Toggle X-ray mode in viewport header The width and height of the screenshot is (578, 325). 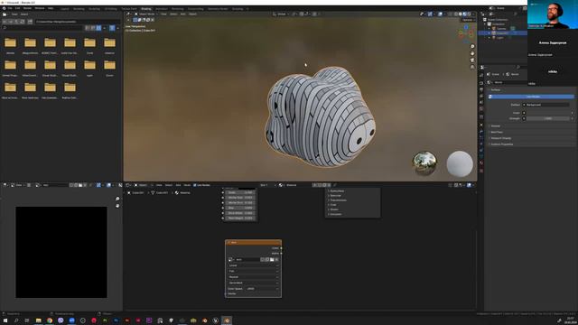(x=450, y=14)
